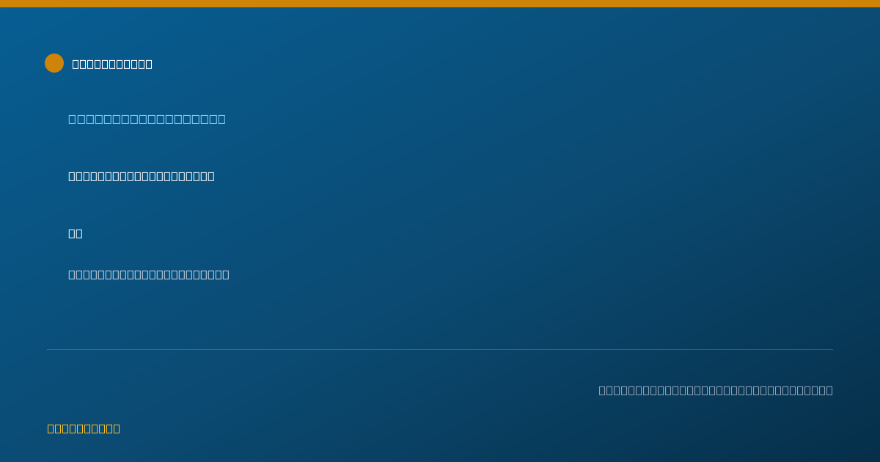Click the pale gray sentence under the short label
880x462 pixels.
tap(149, 274)
